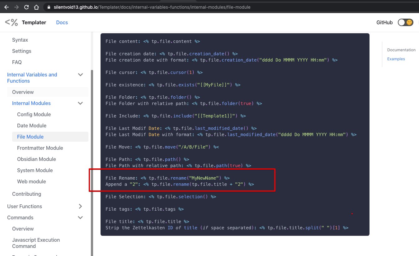The width and height of the screenshot is (419, 256).
Task: Click the browser back arrow
Action: click(7, 7)
